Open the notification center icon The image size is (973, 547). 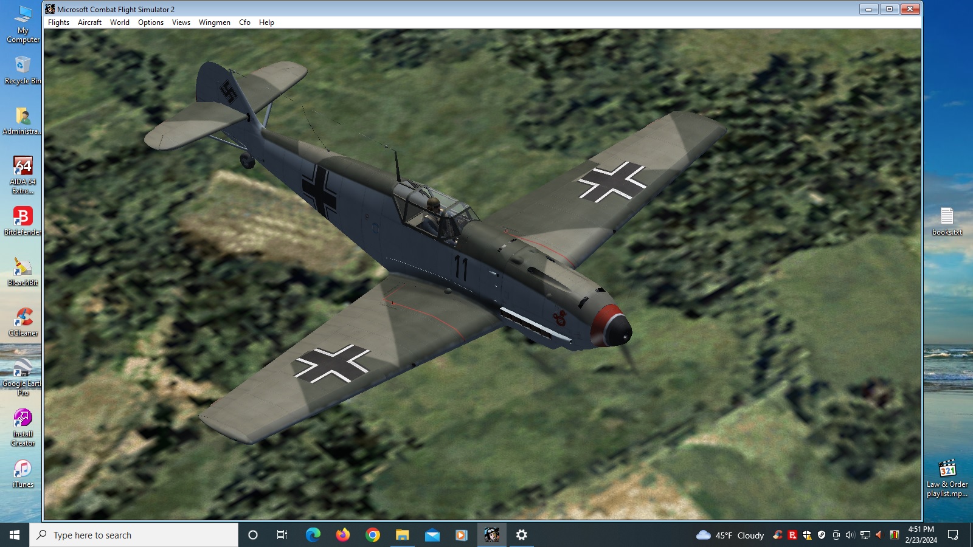(953, 535)
